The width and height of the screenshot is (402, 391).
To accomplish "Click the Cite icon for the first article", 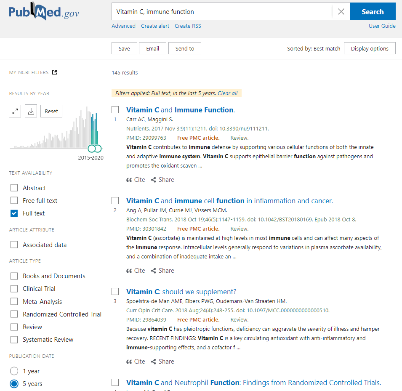I will pos(135,179).
